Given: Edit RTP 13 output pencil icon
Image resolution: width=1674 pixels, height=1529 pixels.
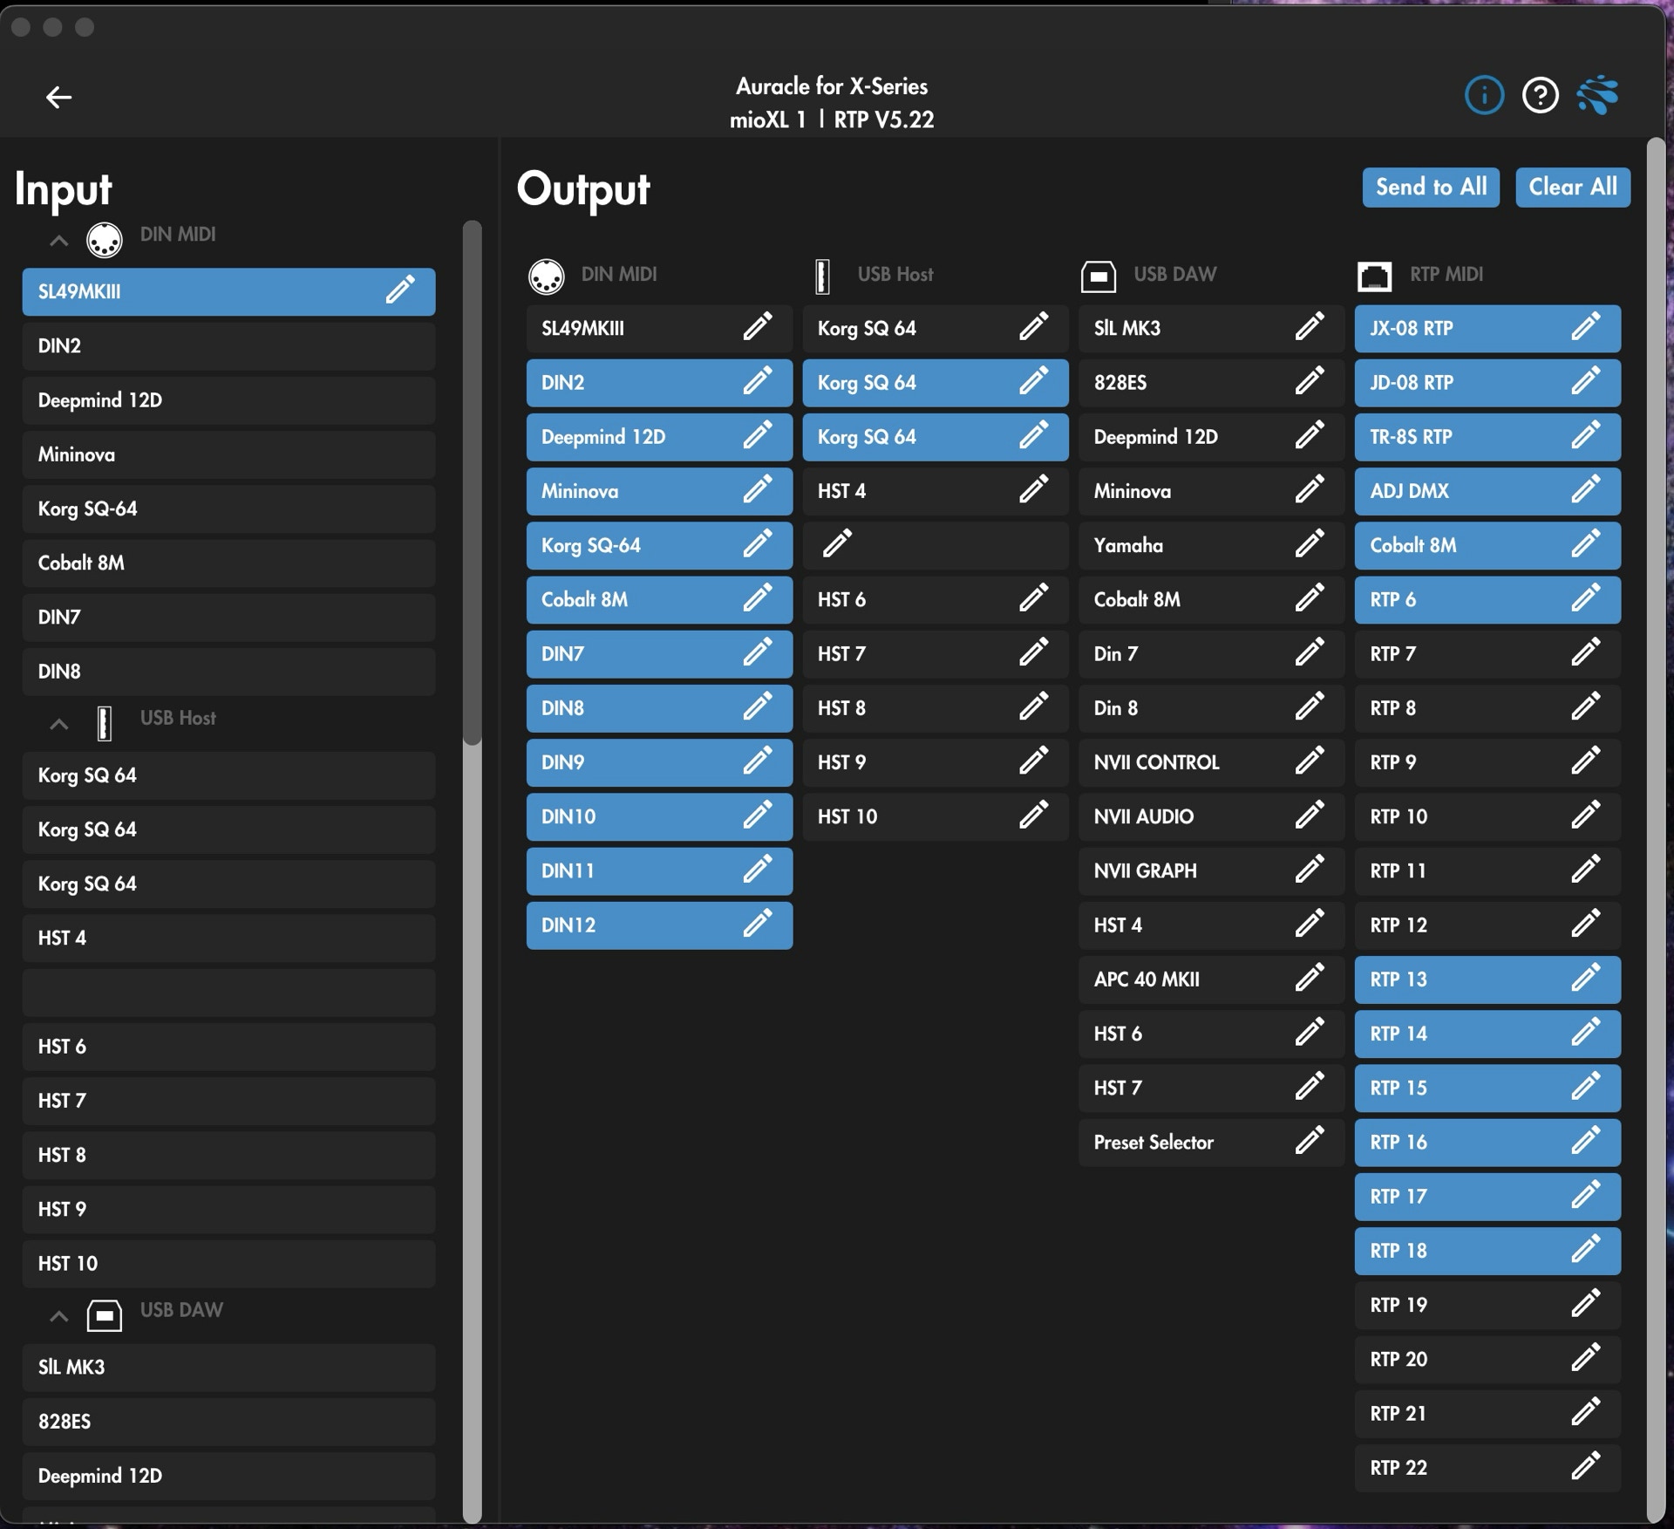Looking at the screenshot, I should pos(1586,977).
